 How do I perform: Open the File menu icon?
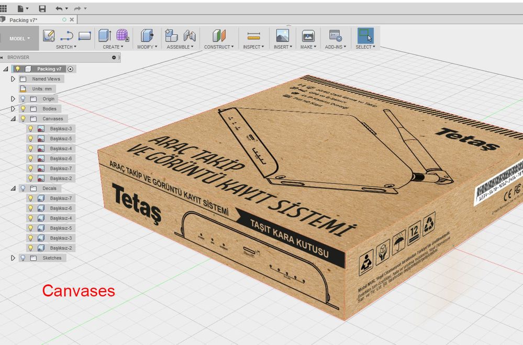click(21, 8)
